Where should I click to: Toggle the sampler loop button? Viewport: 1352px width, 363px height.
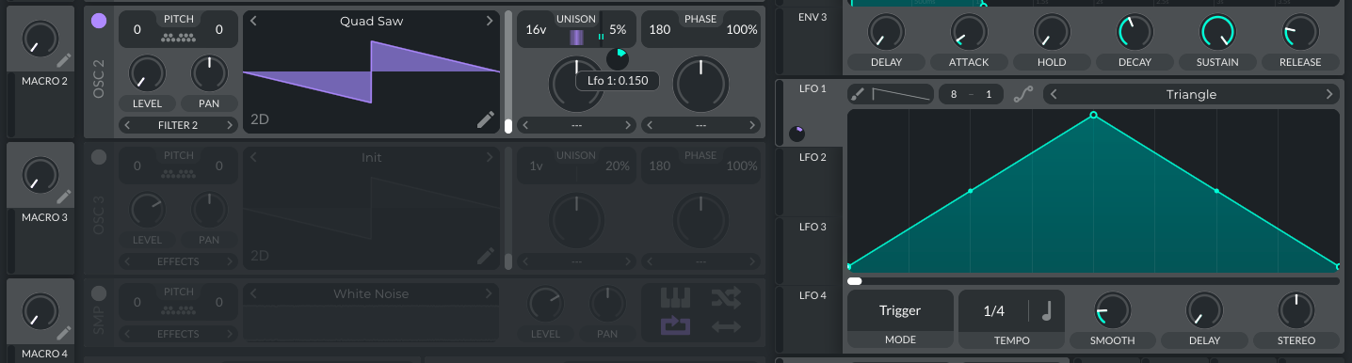[676, 326]
